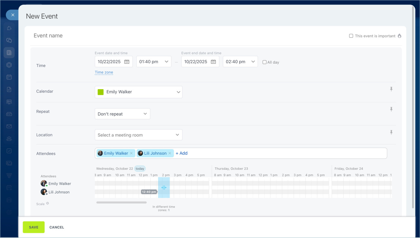The height and width of the screenshot is (238, 420).
Task: Click the green SAVE button
Action: [x=33, y=227]
